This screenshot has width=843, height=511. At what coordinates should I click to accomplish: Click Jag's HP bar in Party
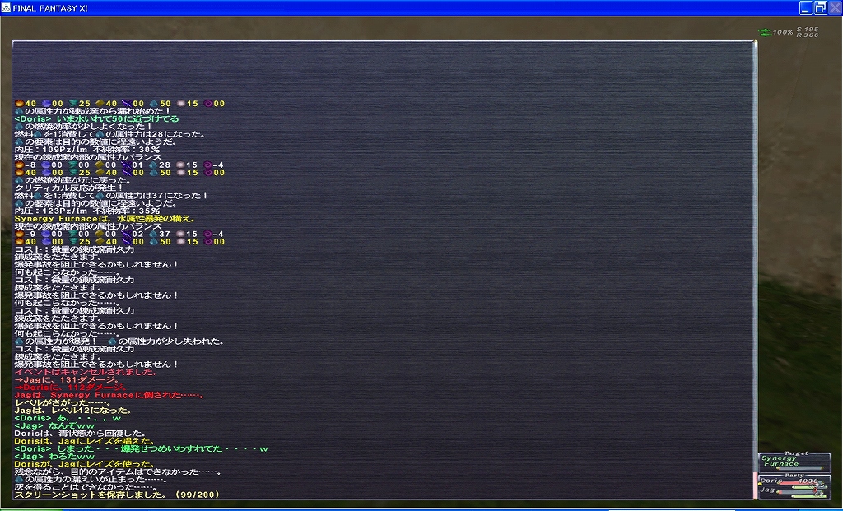(x=799, y=492)
